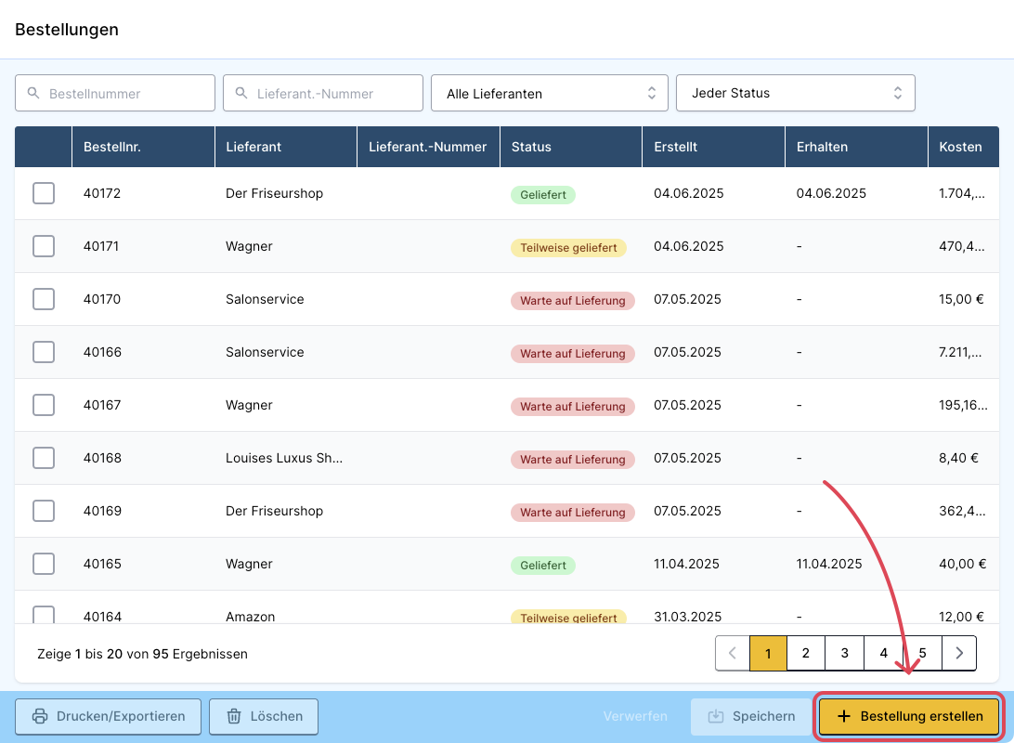Viewport: 1014px width, 743px height.
Task: Open the Alle Lieferanten dropdown
Action: coord(550,93)
